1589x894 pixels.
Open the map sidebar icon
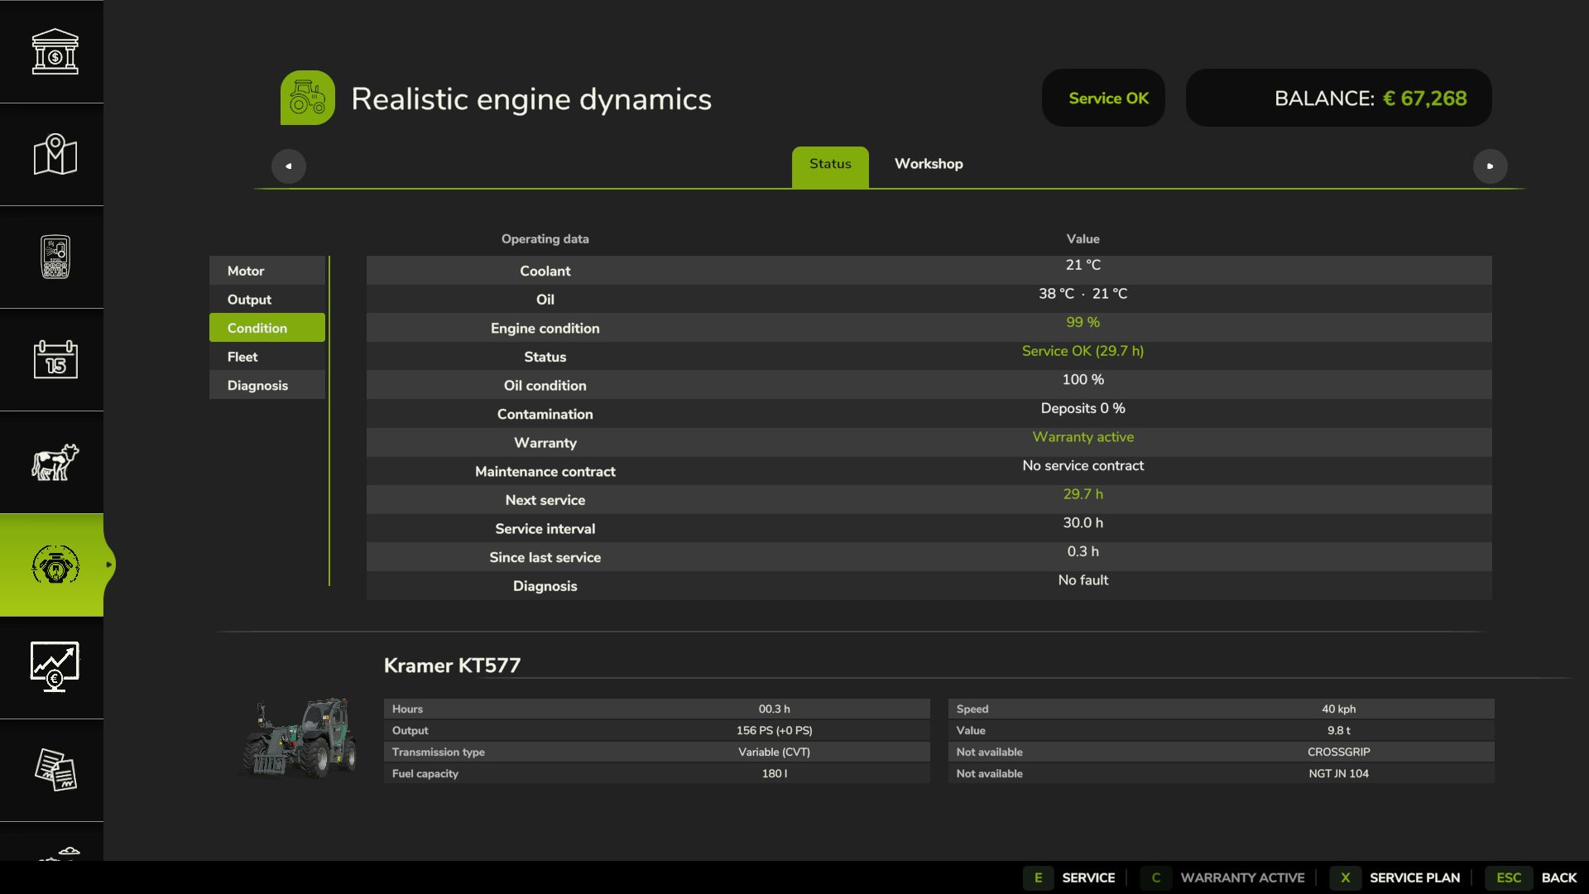tap(55, 154)
